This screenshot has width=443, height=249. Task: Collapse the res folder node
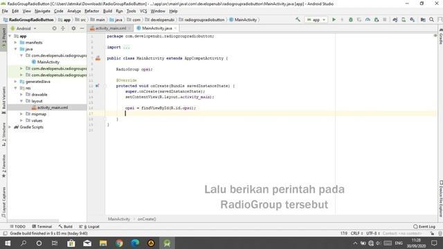(x=15, y=88)
